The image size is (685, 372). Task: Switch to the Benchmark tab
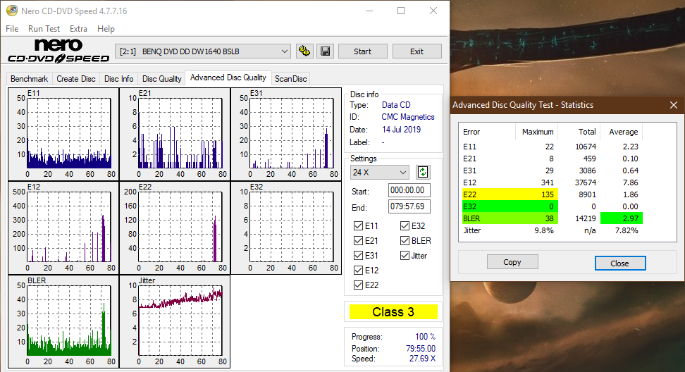[x=30, y=79]
